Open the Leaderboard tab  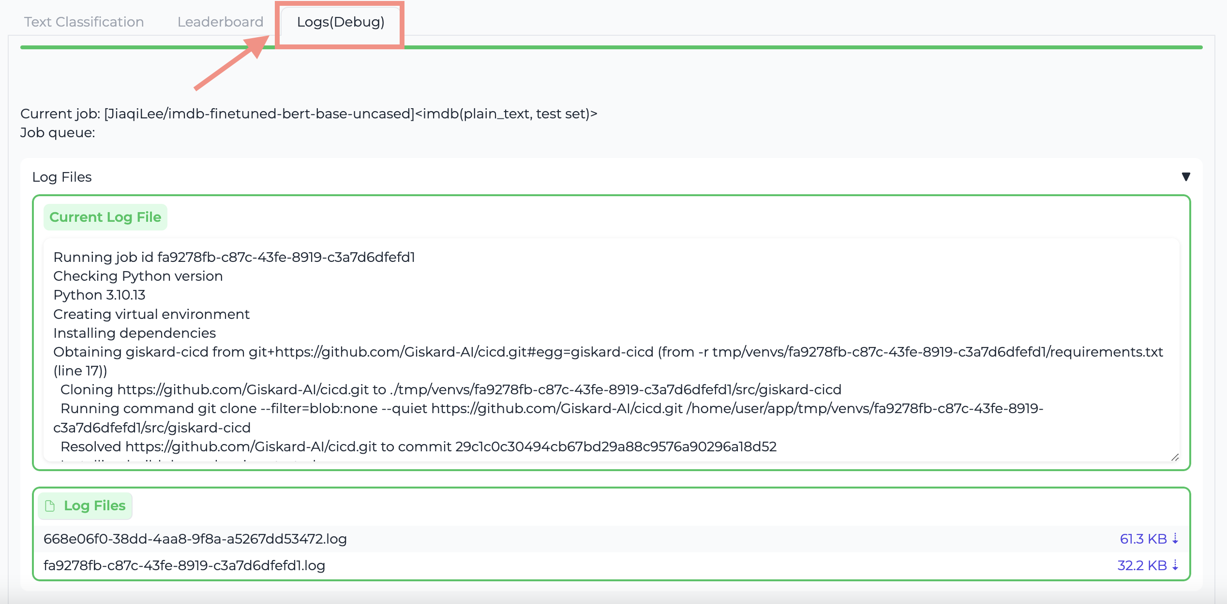[220, 22]
